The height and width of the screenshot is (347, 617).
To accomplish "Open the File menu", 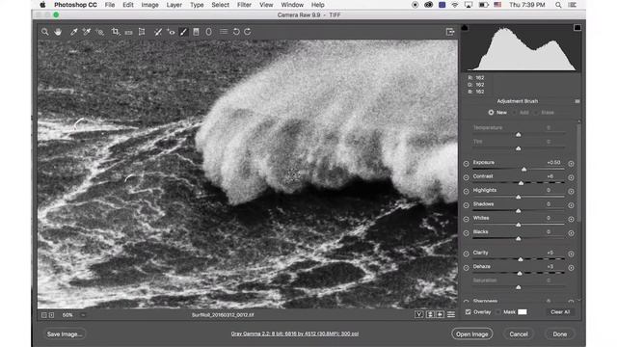I will tap(110, 5).
